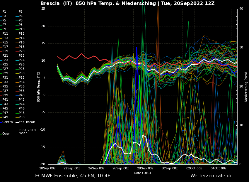Click the date Tue, 20Sep2022 12Z in title

pyautogui.click(x=188, y=3)
